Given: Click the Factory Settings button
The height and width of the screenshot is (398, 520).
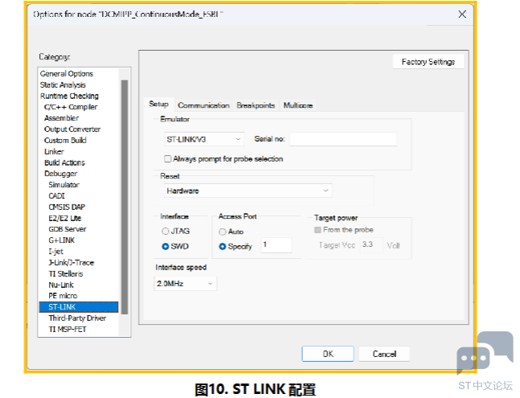Looking at the screenshot, I should pos(428,62).
